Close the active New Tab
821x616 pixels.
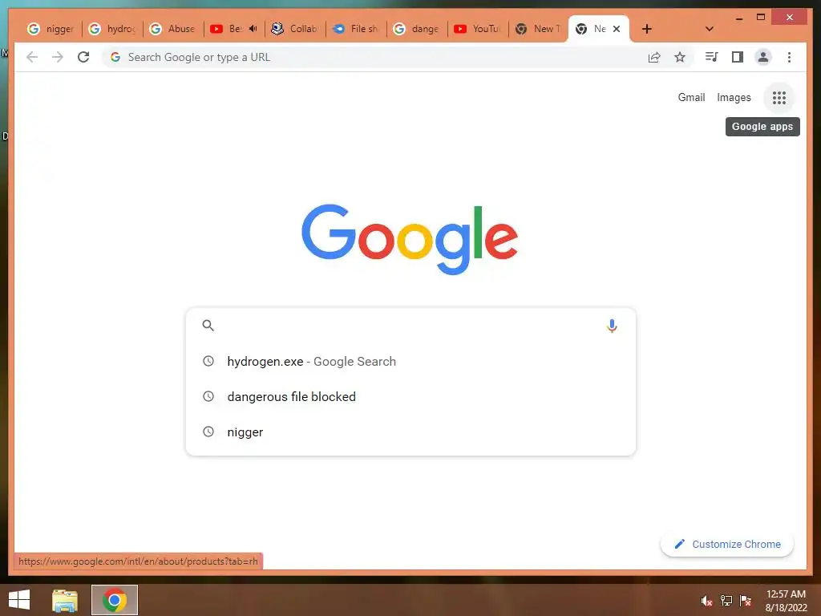[x=617, y=29]
